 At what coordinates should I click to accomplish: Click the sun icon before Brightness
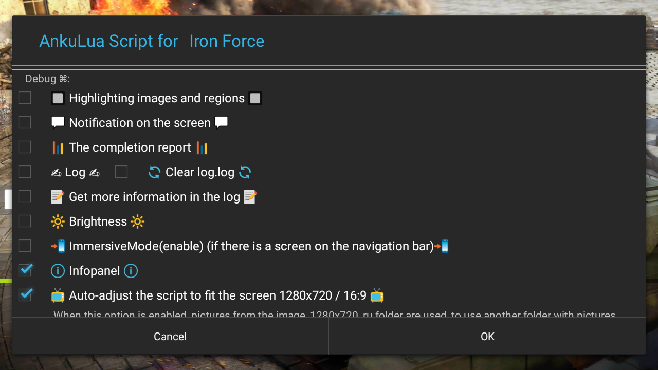[58, 221]
